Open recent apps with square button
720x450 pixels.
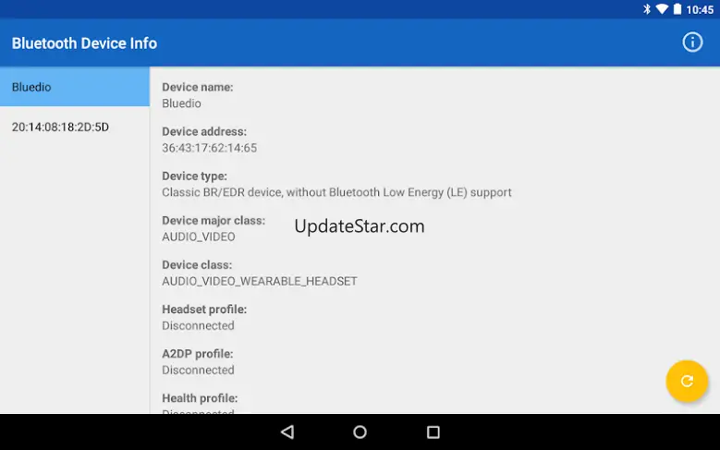pos(433,432)
